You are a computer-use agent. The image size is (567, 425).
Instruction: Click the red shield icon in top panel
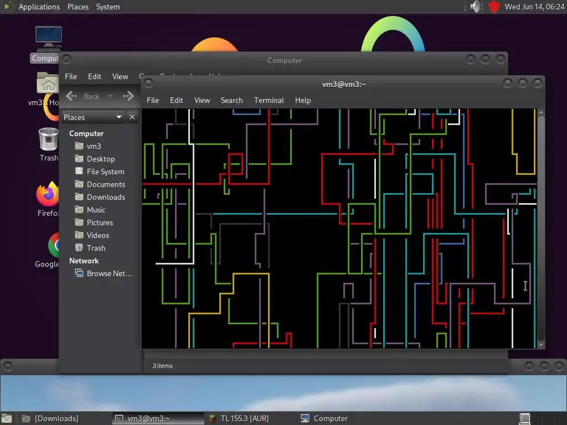click(493, 7)
